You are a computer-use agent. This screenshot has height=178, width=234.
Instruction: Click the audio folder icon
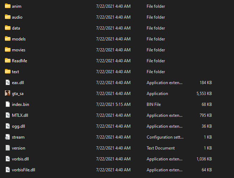(x=8, y=17)
